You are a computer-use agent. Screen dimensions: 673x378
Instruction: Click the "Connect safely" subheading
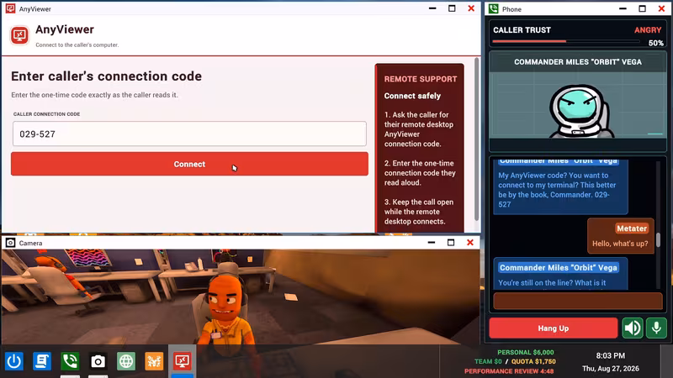pyautogui.click(x=412, y=96)
